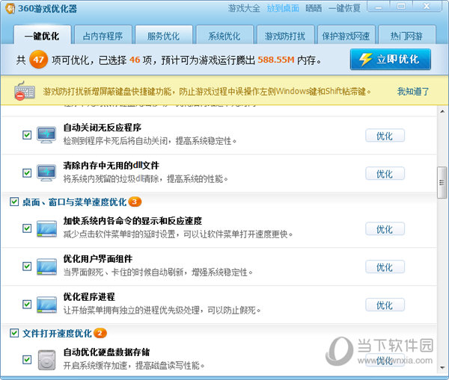
Task: Click the 588.55M memory value
Action: click(x=276, y=60)
